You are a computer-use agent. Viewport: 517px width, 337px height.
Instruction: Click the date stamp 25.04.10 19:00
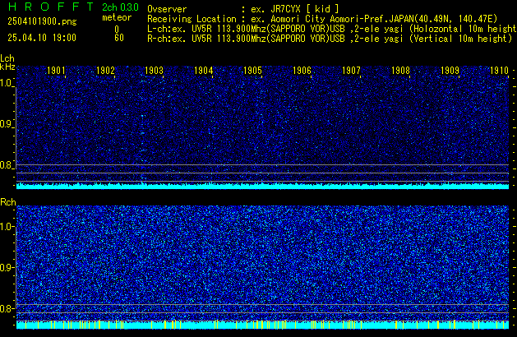(x=42, y=38)
